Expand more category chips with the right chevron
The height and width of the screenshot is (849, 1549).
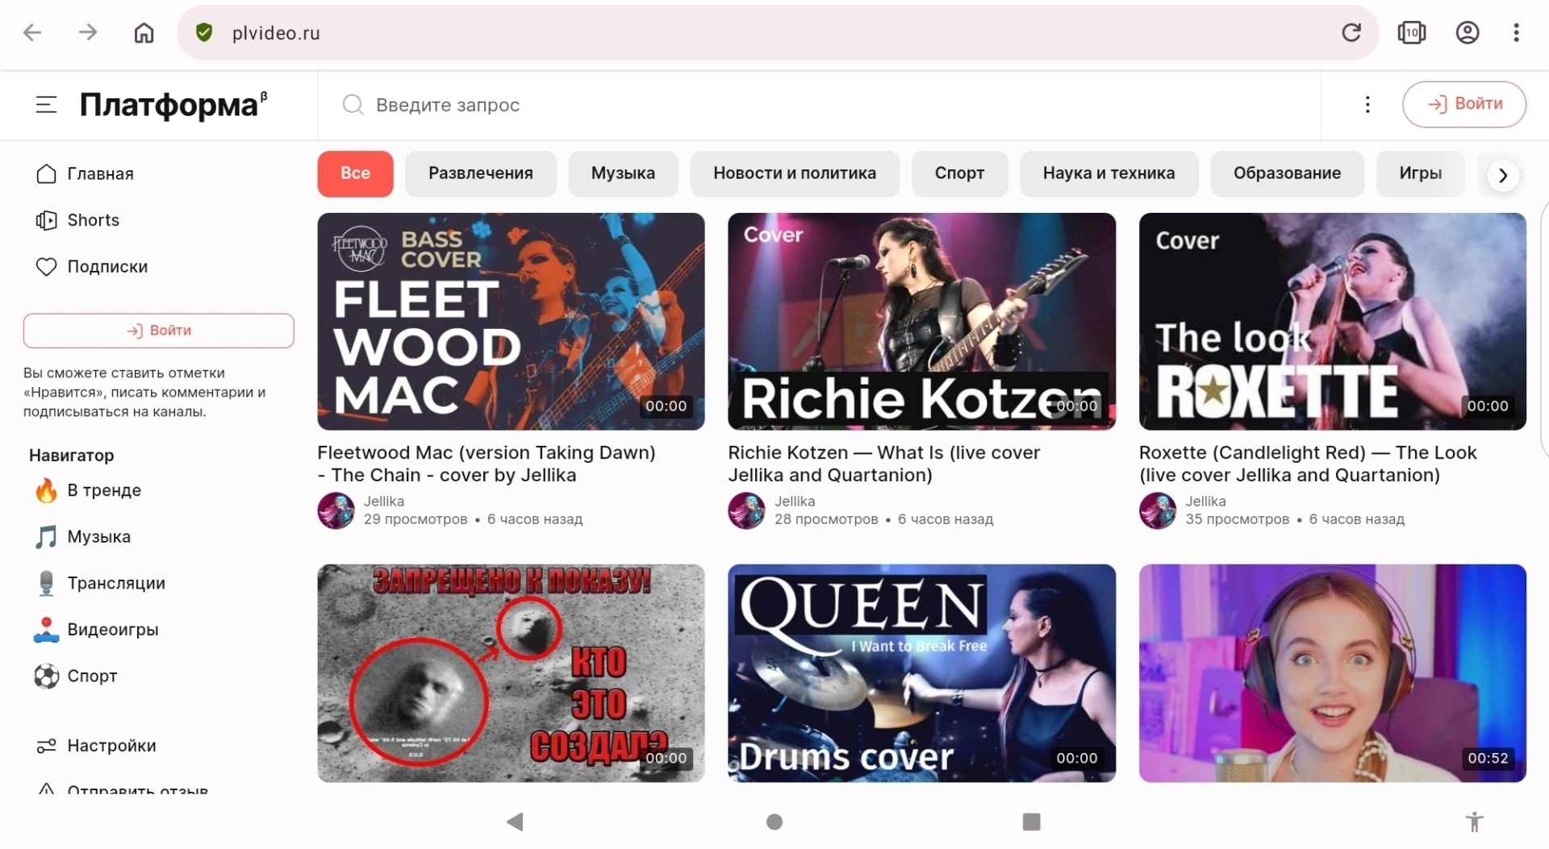[1501, 174]
